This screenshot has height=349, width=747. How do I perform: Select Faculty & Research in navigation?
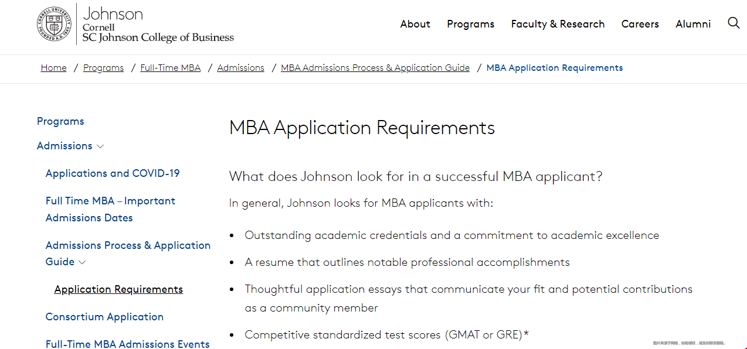click(x=558, y=24)
